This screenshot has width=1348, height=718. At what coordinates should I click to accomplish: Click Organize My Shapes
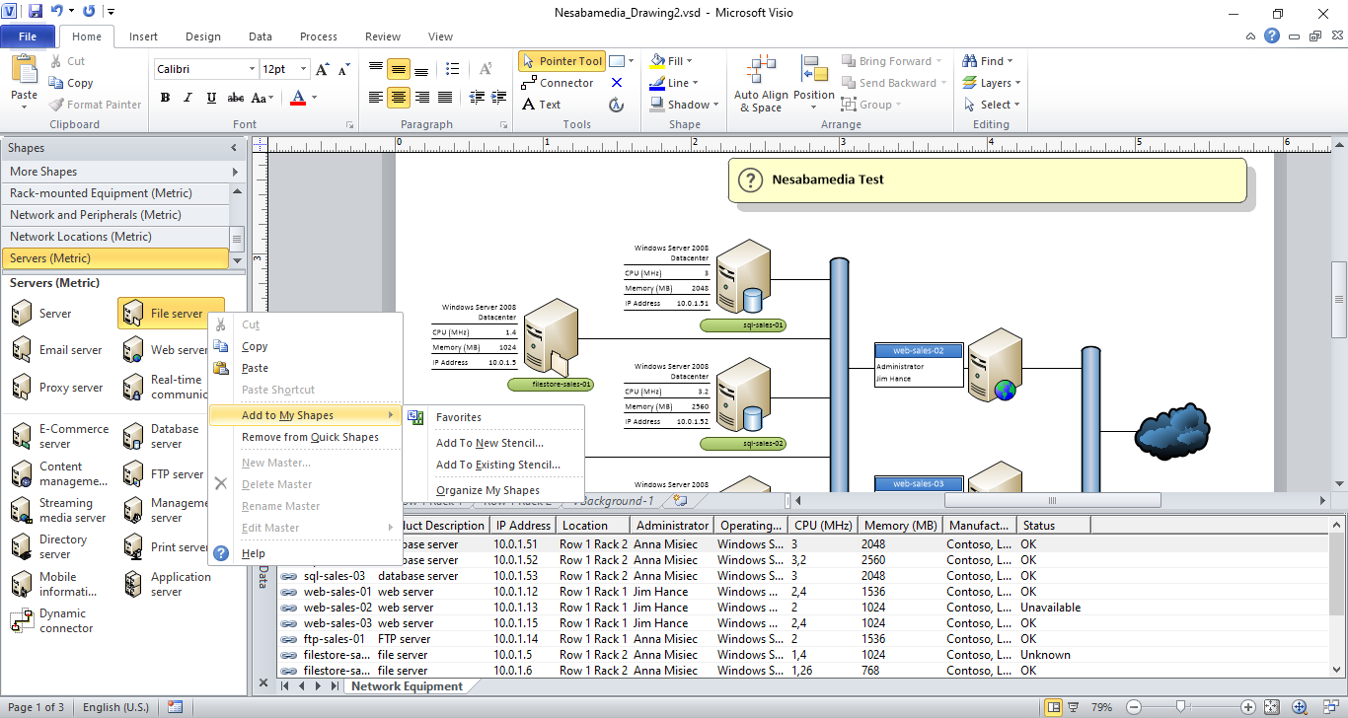(x=487, y=490)
